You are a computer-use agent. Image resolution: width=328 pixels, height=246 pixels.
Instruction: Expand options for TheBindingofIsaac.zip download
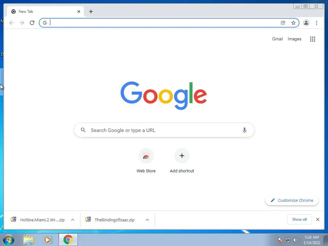147,220
